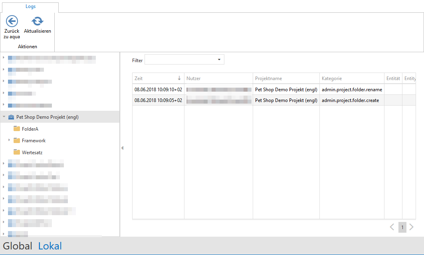Click the briefcase icon of Pet Shop Demo Projekt
424x255 pixels.
(x=11, y=117)
